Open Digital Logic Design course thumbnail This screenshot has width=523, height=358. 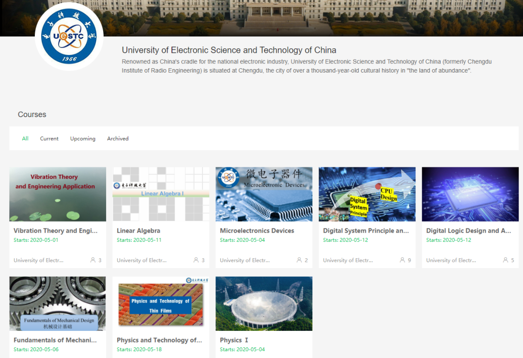coord(470,194)
